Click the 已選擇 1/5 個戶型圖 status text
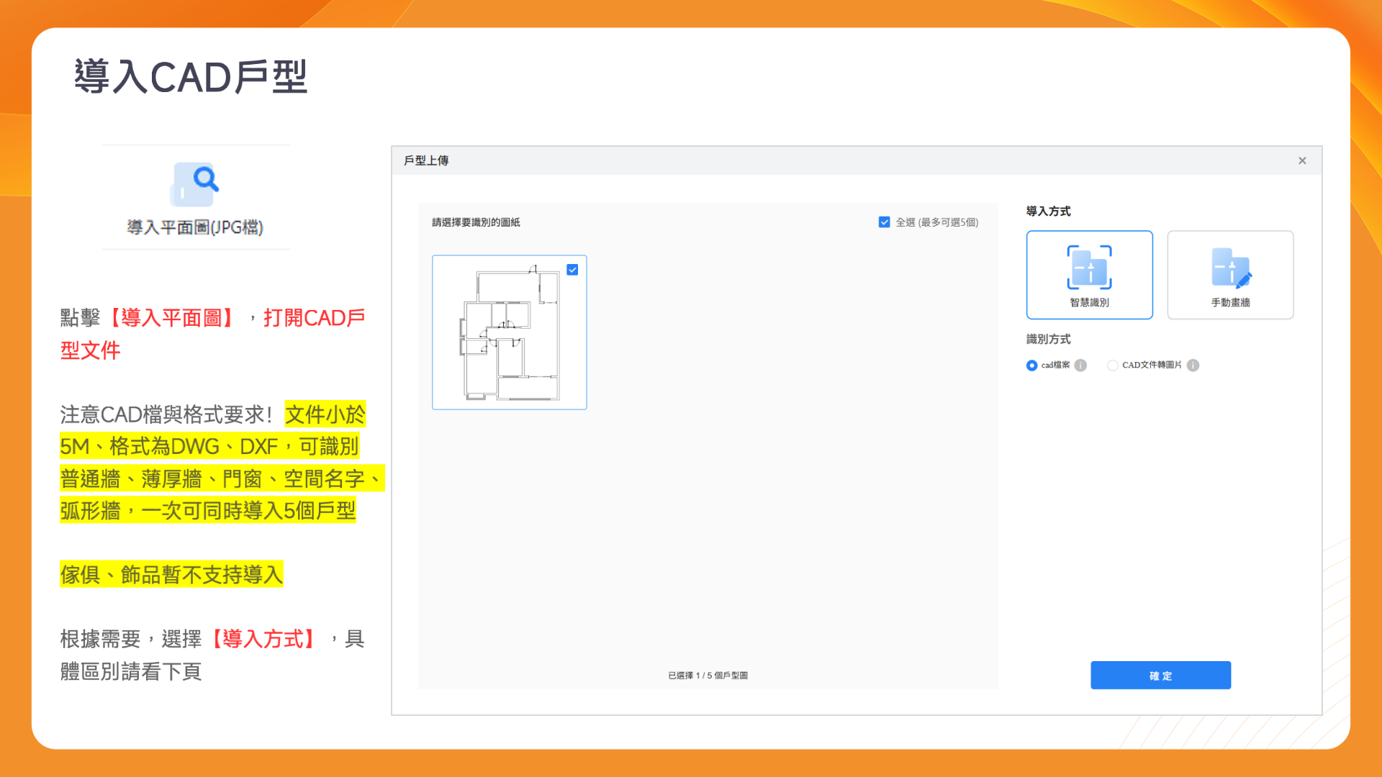The width and height of the screenshot is (1382, 777). tap(708, 676)
